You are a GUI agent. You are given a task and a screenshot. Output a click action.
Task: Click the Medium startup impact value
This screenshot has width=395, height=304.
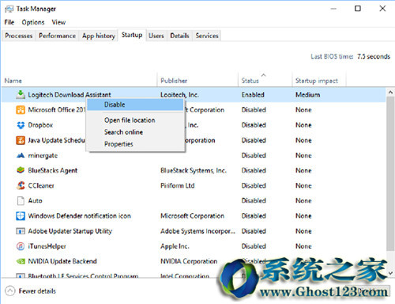tap(307, 95)
